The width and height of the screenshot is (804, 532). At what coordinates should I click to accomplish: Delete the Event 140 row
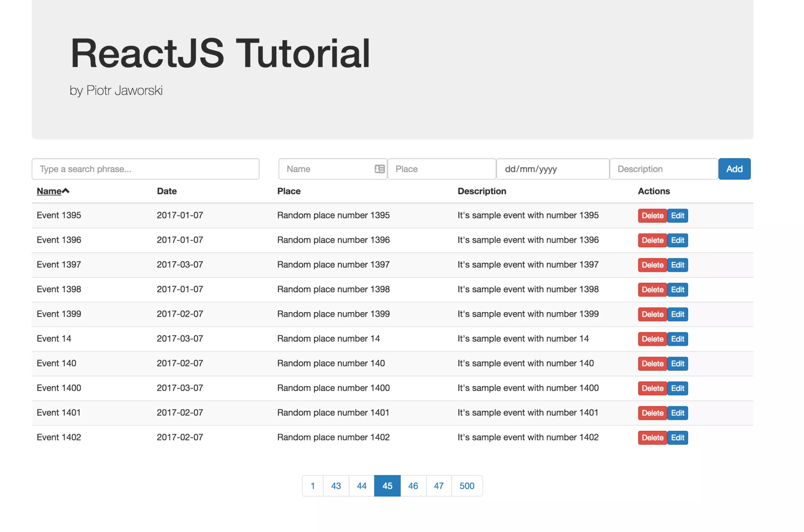pos(652,364)
